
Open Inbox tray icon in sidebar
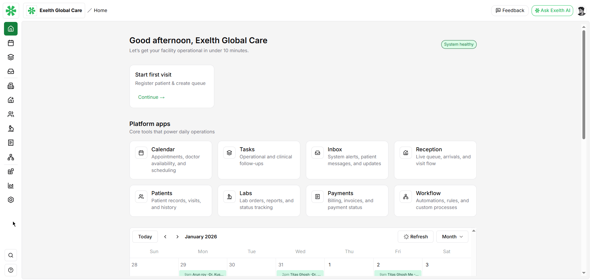point(11,71)
